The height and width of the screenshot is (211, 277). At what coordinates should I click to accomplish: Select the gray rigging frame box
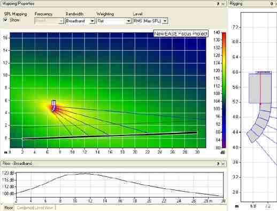[x=260, y=88]
